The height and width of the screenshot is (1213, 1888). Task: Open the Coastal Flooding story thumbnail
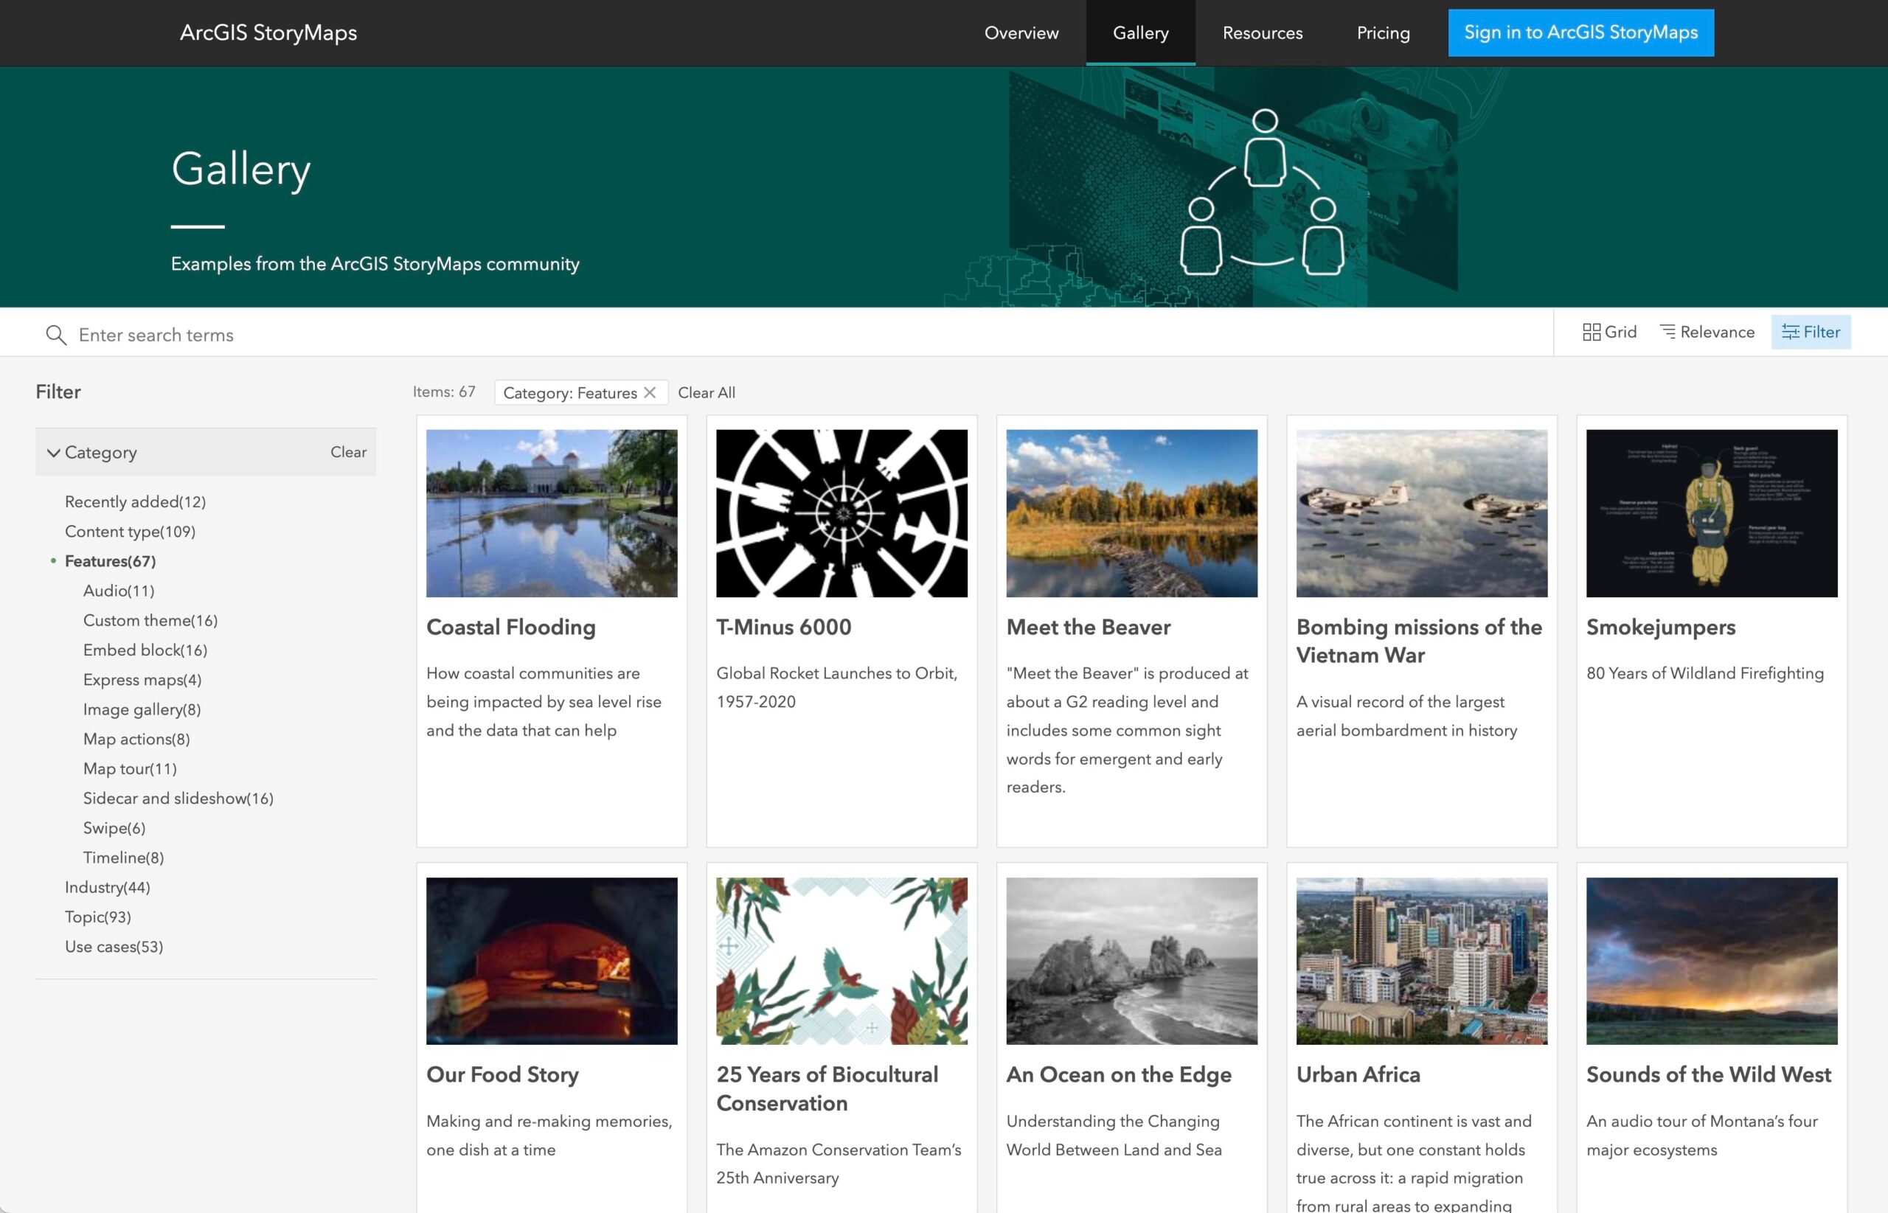551,512
